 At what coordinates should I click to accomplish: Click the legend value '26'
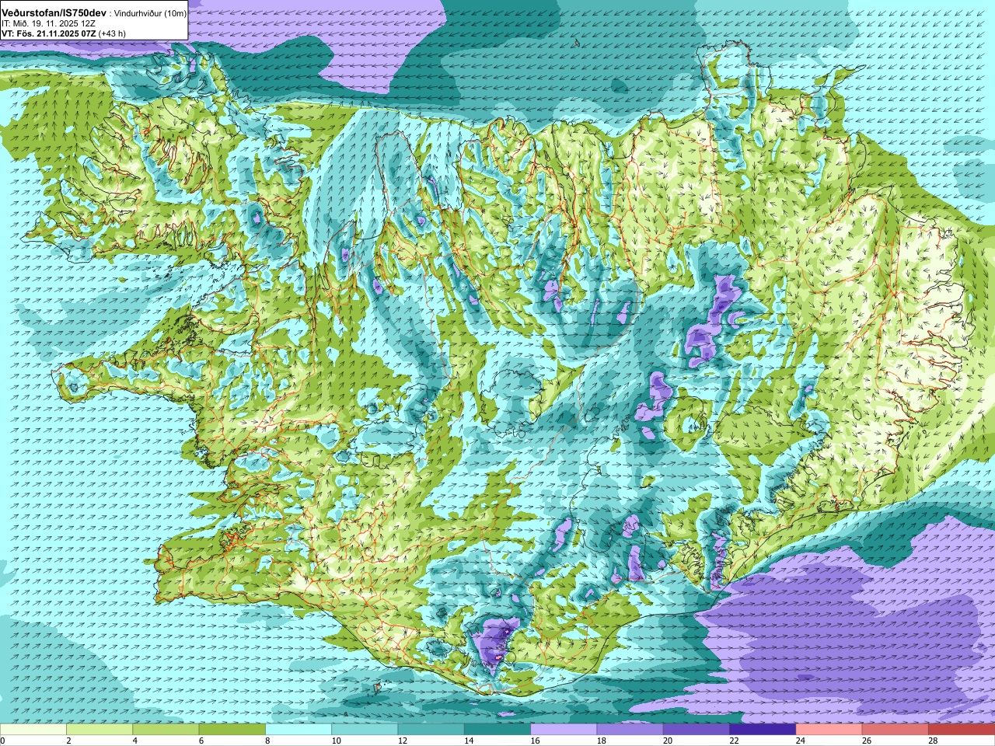coord(867,741)
